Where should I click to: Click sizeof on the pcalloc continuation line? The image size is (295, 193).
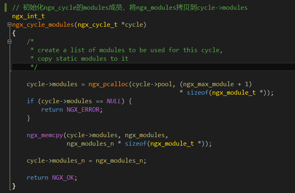click(198, 92)
